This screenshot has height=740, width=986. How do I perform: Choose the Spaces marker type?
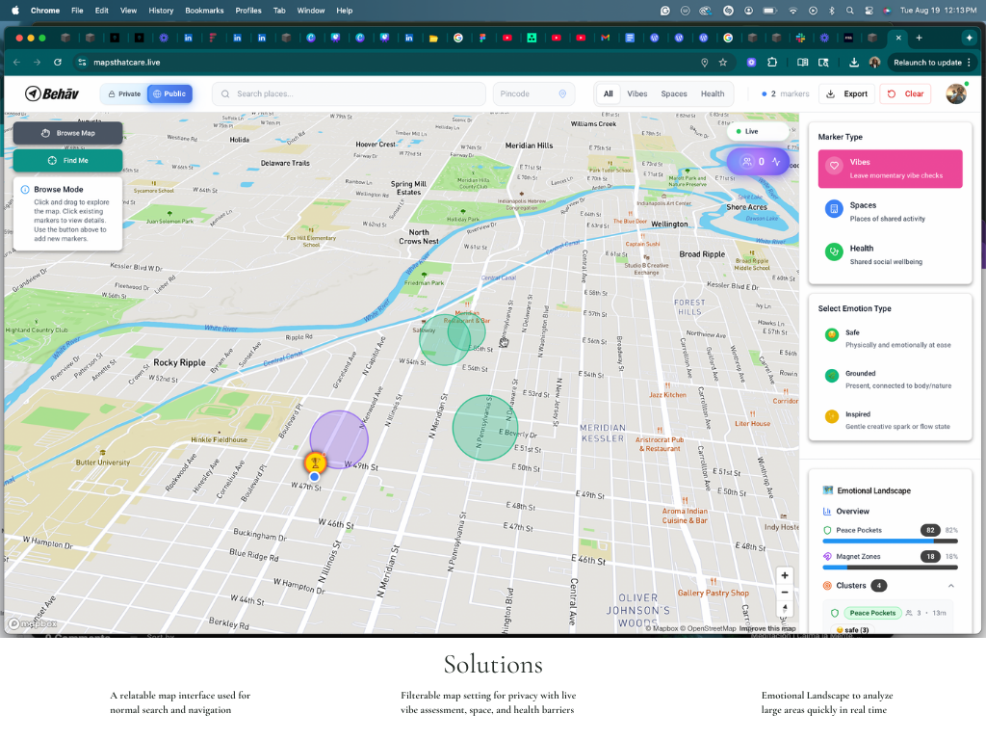click(x=890, y=211)
